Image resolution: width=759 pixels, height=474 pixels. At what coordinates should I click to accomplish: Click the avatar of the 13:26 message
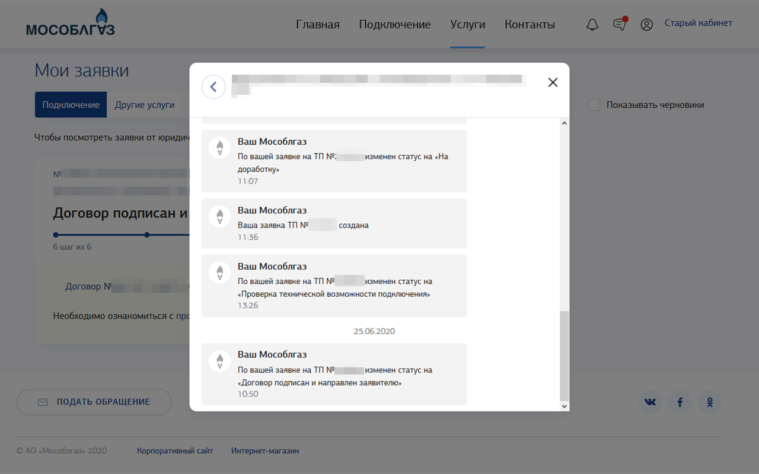(219, 273)
